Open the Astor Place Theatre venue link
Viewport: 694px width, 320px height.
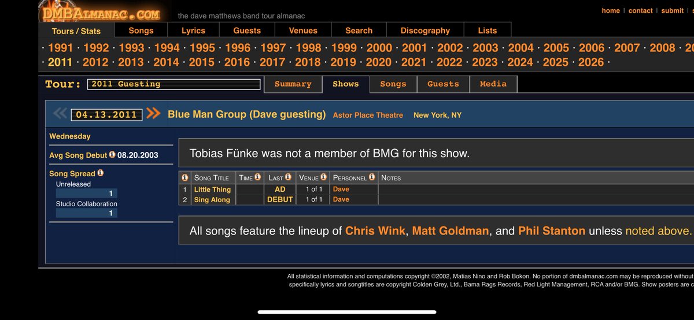click(368, 115)
